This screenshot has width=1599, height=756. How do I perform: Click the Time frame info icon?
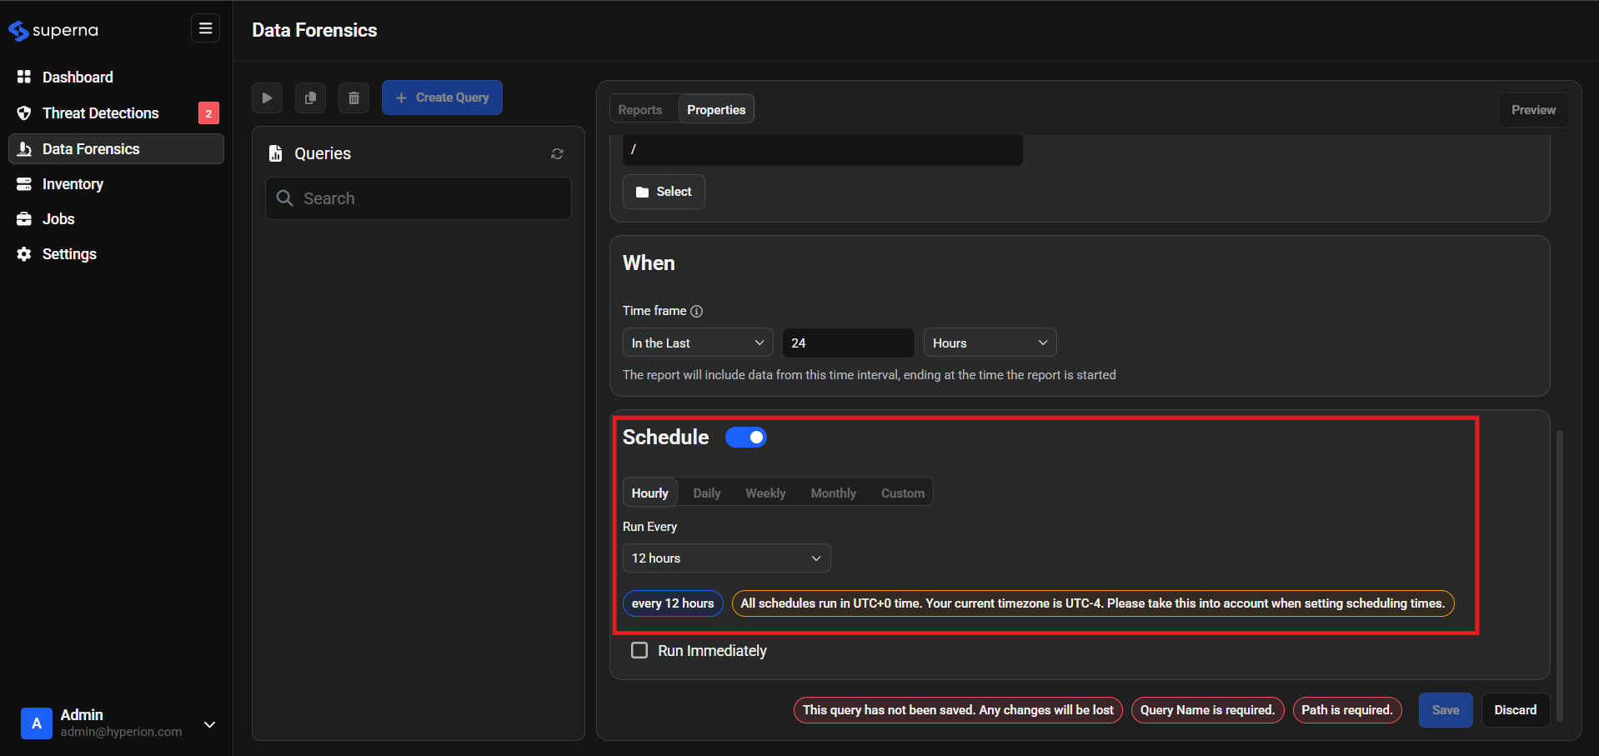point(696,311)
